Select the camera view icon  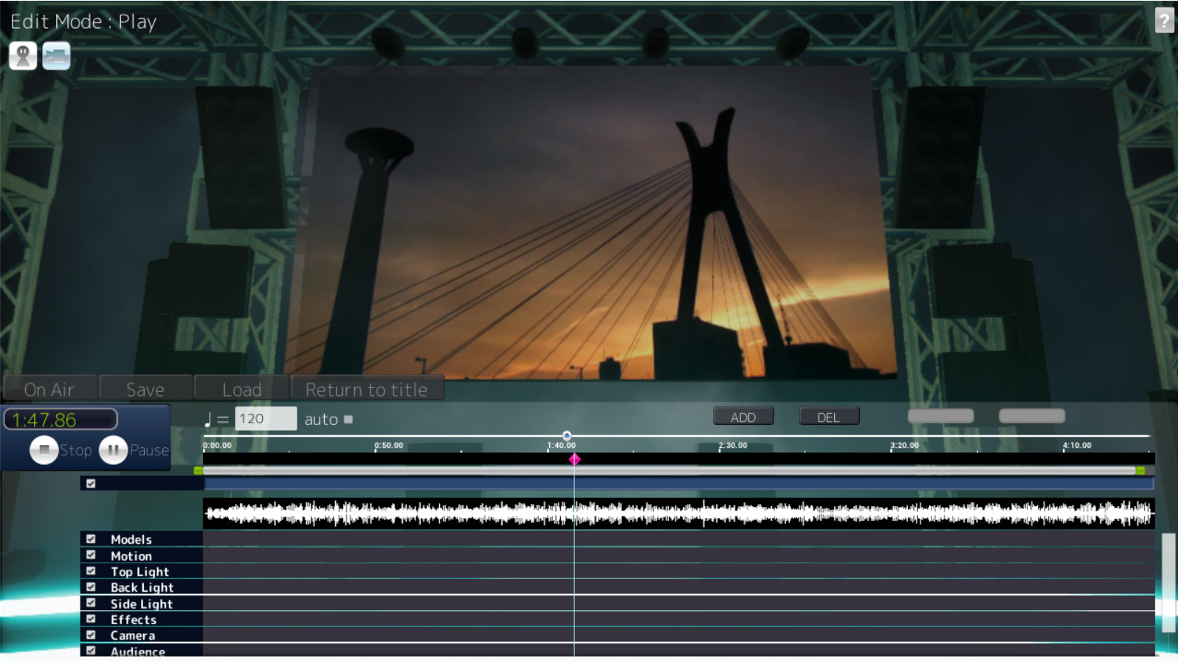pos(56,56)
